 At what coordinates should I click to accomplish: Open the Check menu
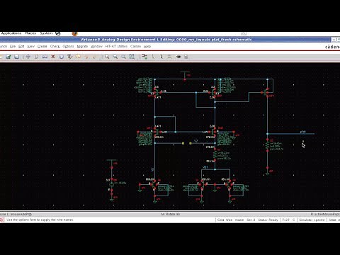coord(55,46)
